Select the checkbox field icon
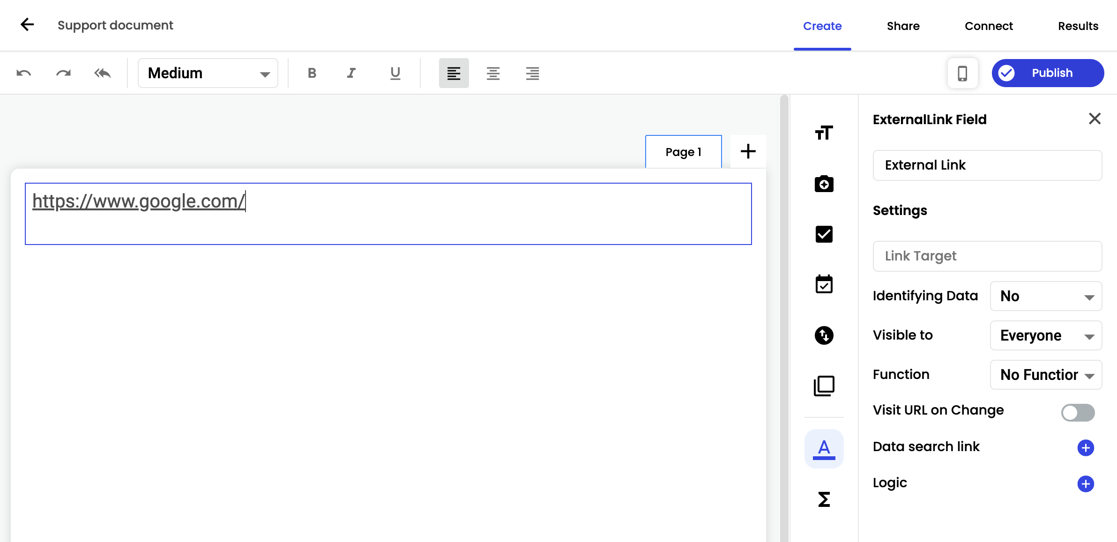 pyautogui.click(x=824, y=234)
